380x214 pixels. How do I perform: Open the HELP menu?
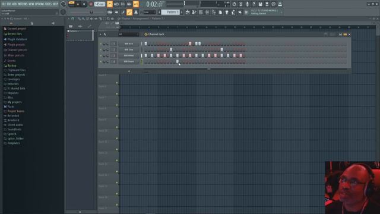point(55,4)
